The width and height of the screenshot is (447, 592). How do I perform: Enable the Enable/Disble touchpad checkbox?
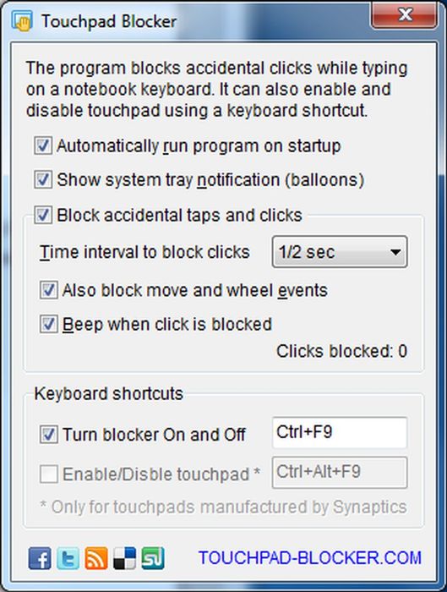tap(49, 474)
